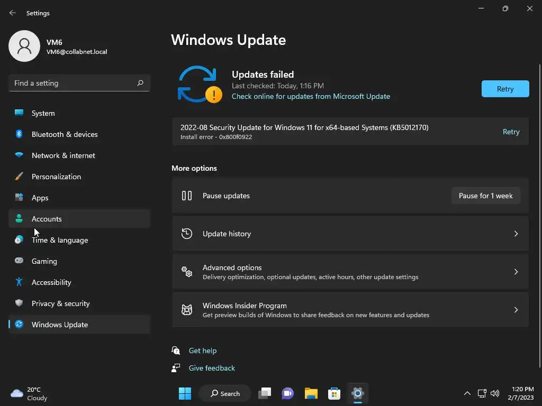This screenshot has width=542, height=406.
Task: Select Windows Update in the sidebar
Action: click(x=79, y=325)
